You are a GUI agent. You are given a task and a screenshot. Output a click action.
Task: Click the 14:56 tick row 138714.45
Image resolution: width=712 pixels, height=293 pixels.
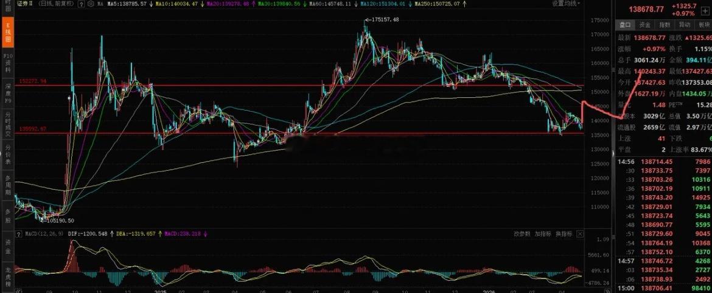[663, 162]
